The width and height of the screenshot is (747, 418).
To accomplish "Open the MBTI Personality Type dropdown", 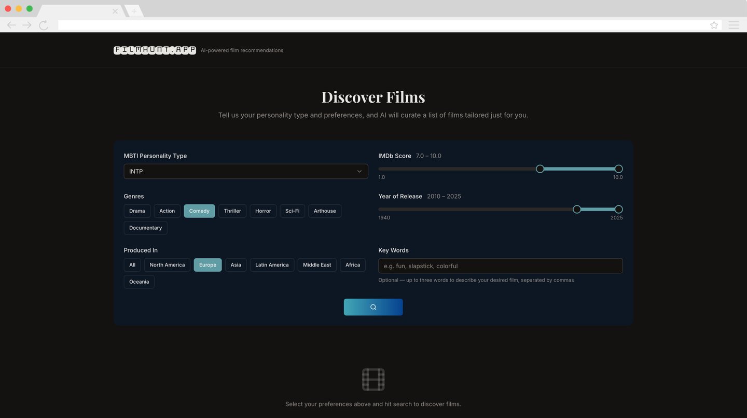I will click(x=246, y=171).
